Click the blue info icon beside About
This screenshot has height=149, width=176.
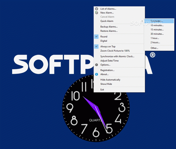97,74
